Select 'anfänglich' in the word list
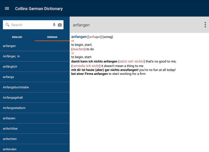Screen dimensions: 209x152 (x=35, y=67)
